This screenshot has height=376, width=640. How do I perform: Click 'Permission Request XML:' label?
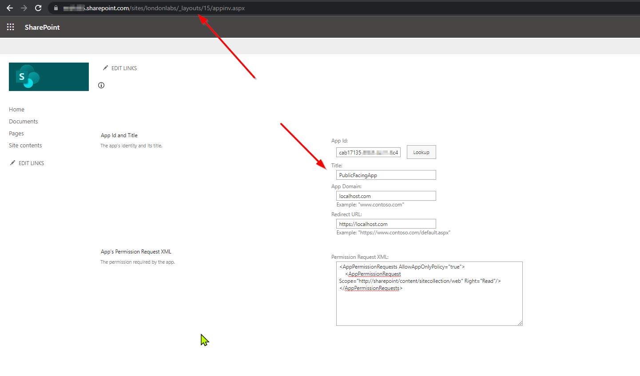[360, 257]
